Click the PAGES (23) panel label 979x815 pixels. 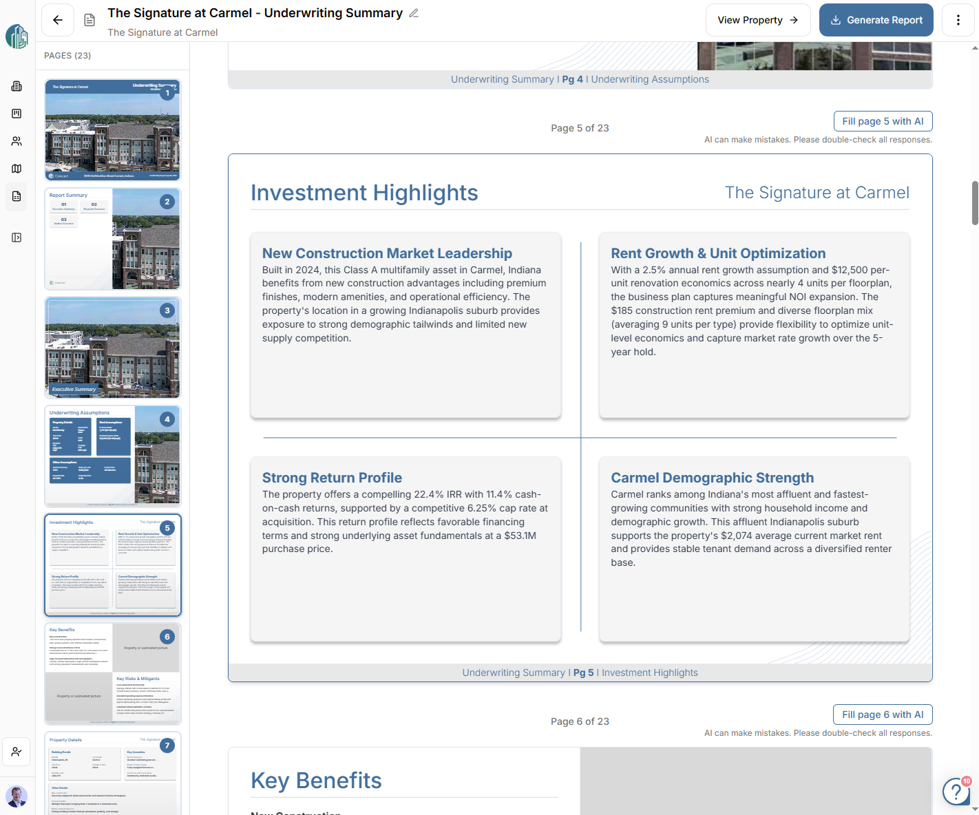(x=67, y=56)
